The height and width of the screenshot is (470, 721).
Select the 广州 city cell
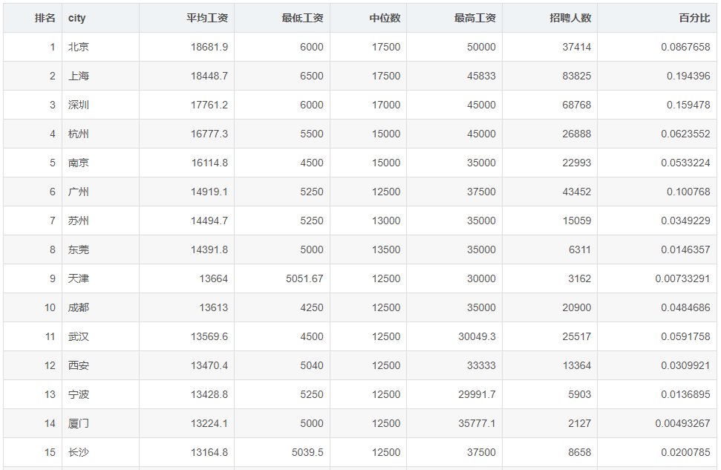point(101,192)
